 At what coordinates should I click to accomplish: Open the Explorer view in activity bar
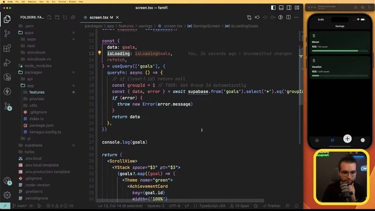7,19
